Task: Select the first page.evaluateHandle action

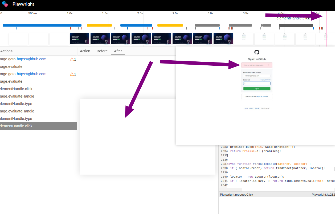Action: point(38,96)
